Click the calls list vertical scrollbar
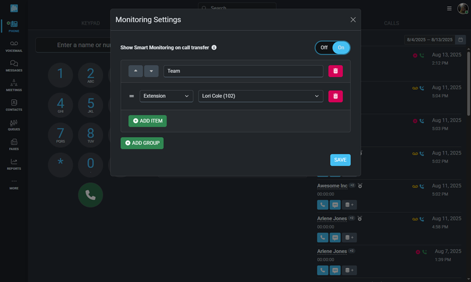The image size is (471, 282). 468,84
